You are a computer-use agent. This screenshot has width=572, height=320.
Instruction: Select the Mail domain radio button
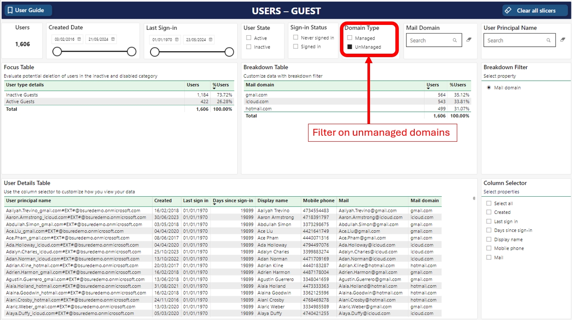click(489, 88)
